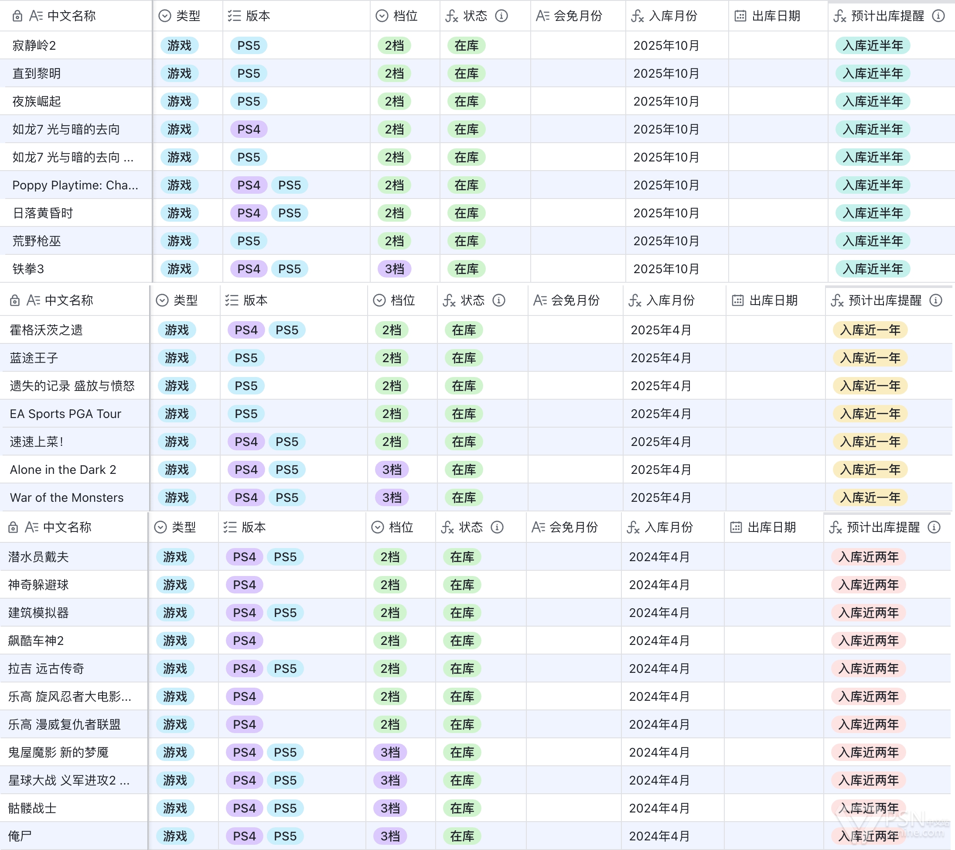Click the lock icon in the middle table header
Screen dimensions: 955x850
[15, 301]
